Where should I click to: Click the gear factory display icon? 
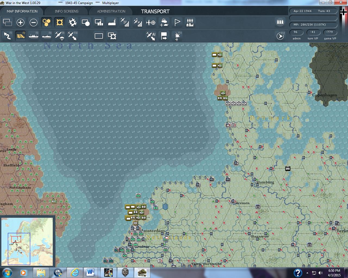(x=73, y=22)
